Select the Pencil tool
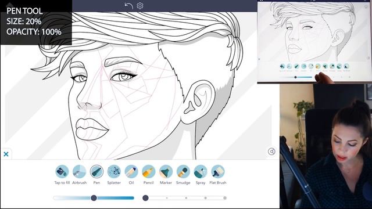Screen dimensions: 372x209 (x=149, y=172)
